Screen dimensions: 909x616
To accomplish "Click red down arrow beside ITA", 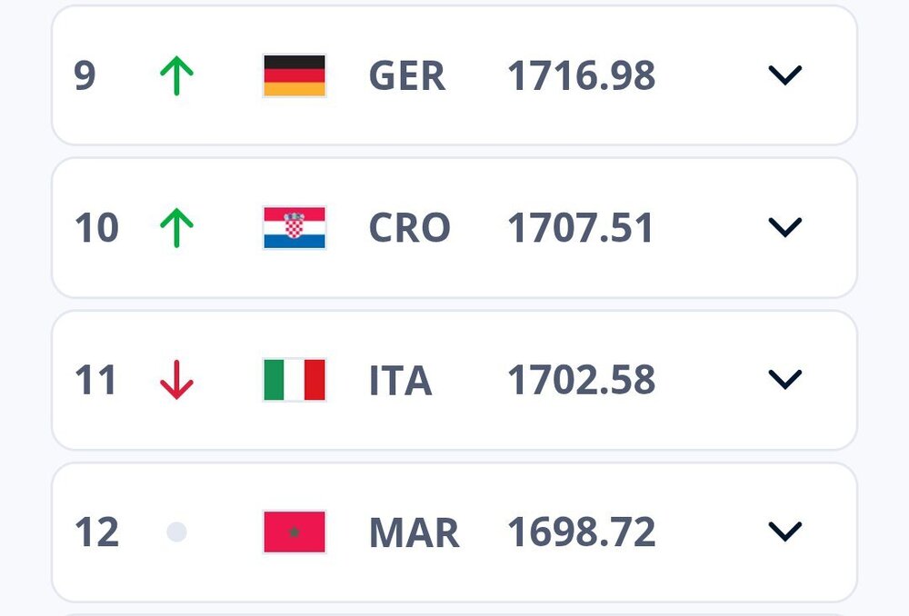I will (x=176, y=380).
